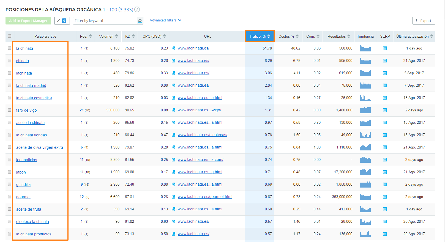The height and width of the screenshot is (242, 445).
Task: Open the aceite de oliva virgen extra link
Action: [40, 147]
